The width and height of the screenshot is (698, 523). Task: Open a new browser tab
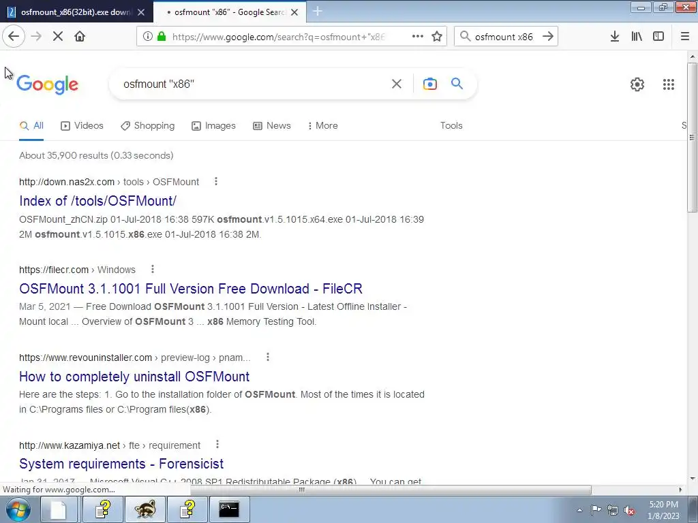318,12
